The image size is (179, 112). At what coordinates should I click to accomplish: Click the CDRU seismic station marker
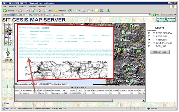click(128, 69)
